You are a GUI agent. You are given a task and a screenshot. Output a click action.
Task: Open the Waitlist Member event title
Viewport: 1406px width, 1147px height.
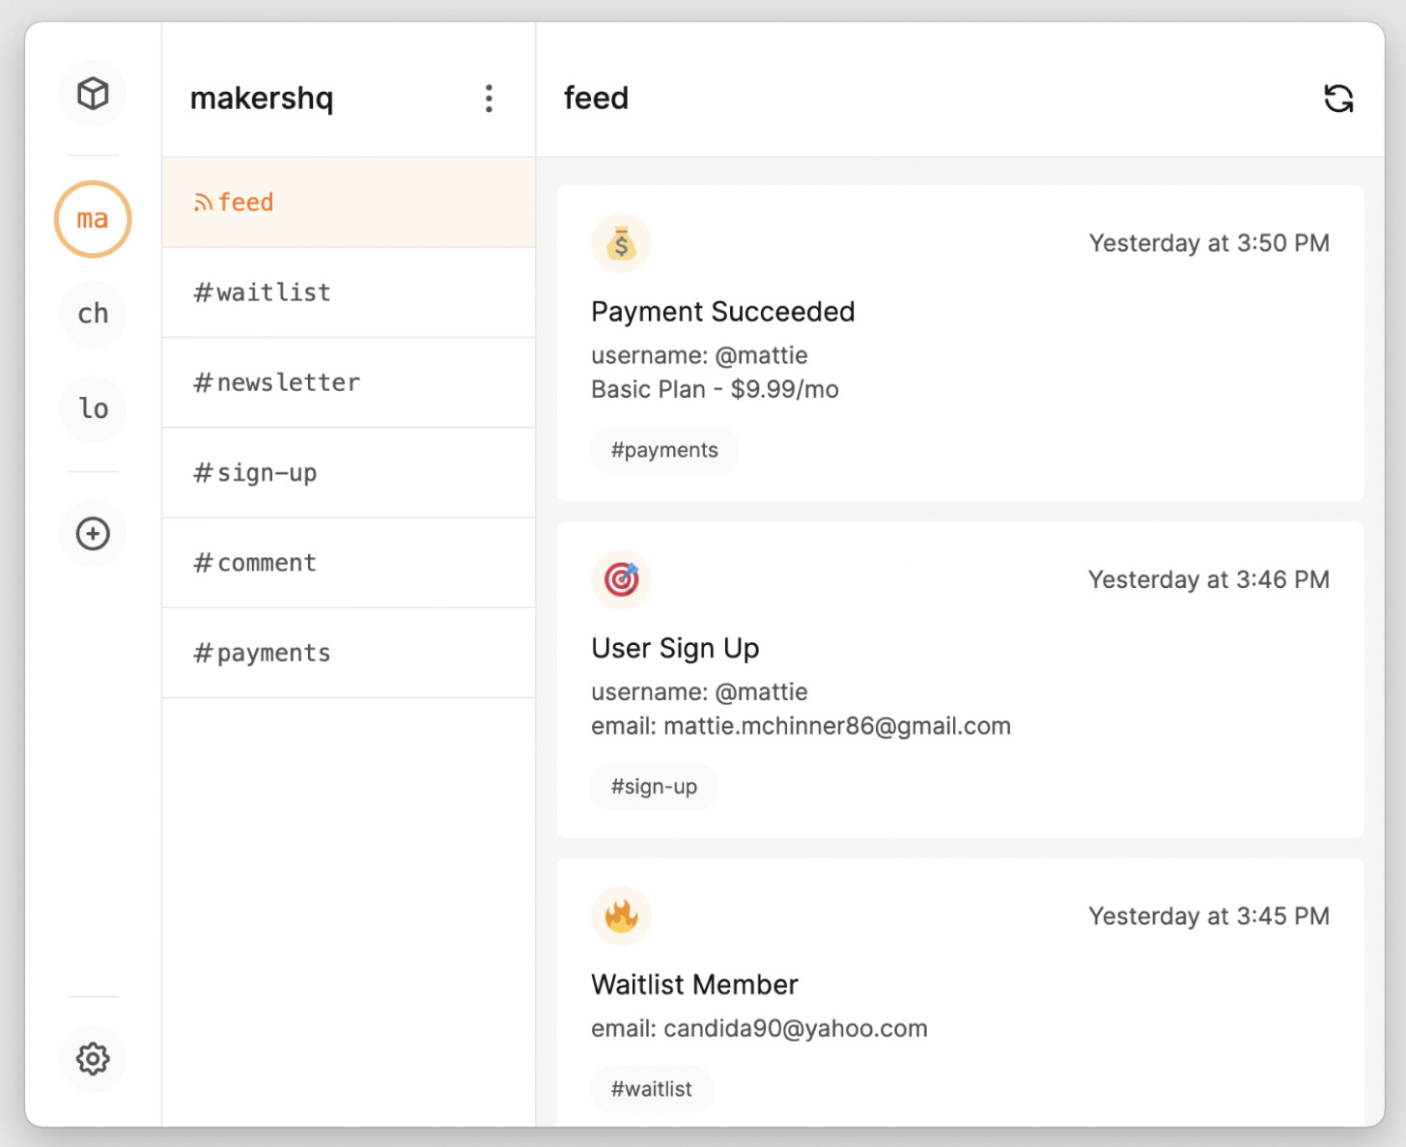pyautogui.click(x=694, y=985)
